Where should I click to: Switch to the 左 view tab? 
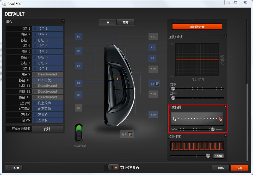108,22
